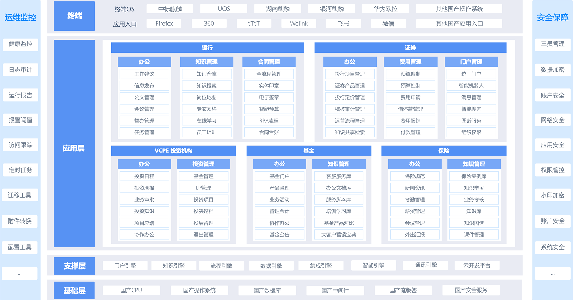Click 大客户营销宝典 in 基金 knowledge
This screenshot has height=300, width=573.
pyautogui.click(x=338, y=235)
